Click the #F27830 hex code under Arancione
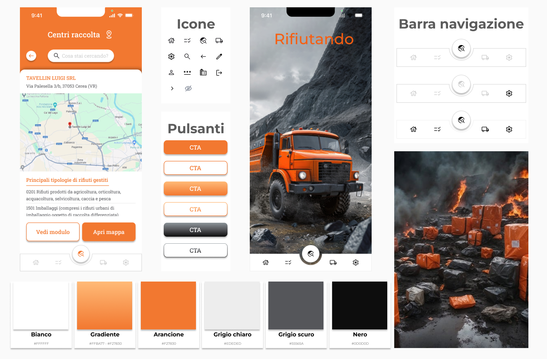This screenshot has height=359, width=547. click(x=169, y=344)
